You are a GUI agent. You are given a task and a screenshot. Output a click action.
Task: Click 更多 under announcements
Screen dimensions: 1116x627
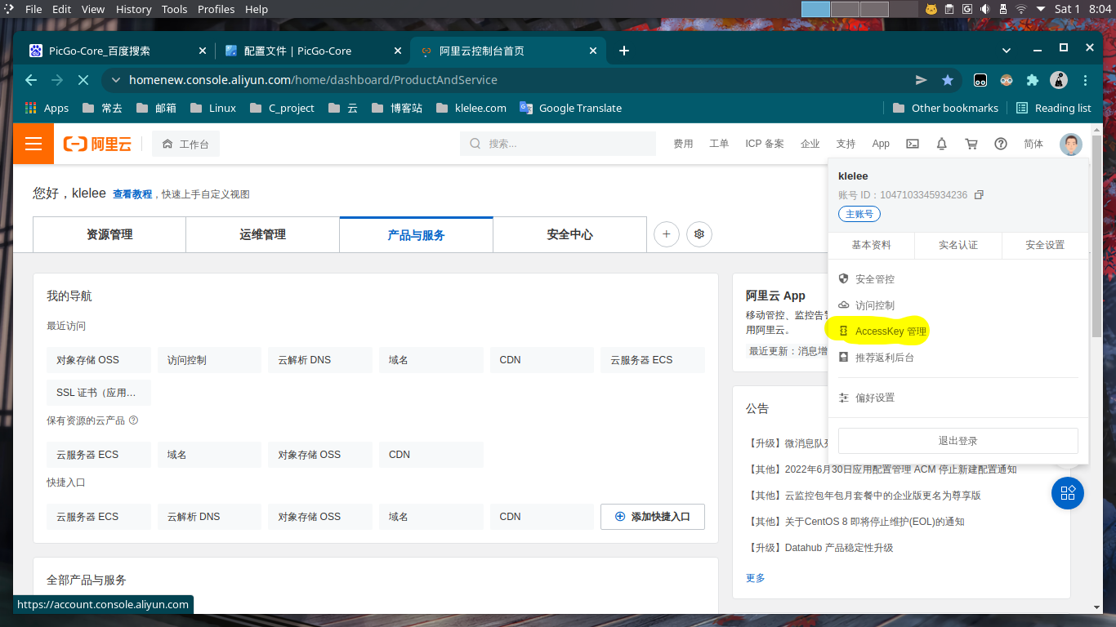(756, 578)
